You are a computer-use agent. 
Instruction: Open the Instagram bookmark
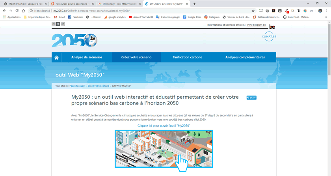212,17
